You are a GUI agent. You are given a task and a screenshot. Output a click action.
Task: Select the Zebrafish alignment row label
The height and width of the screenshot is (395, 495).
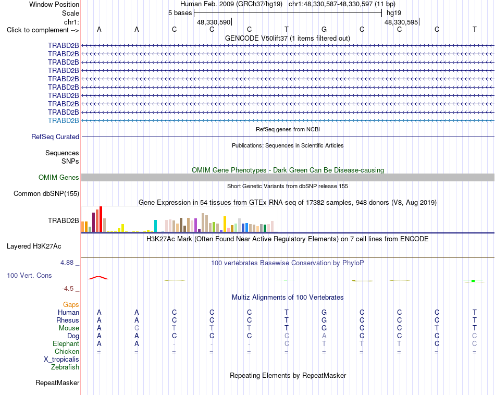click(x=65, y=367)
